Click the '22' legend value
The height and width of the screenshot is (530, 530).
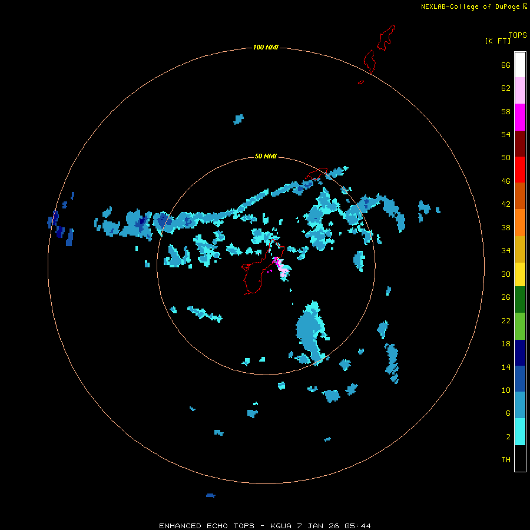[506, 320]
